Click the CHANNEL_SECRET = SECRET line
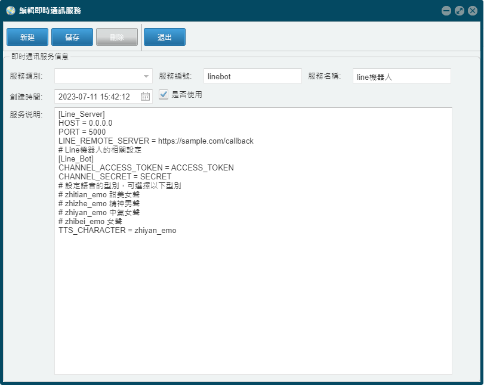 (x=115, y=176)
